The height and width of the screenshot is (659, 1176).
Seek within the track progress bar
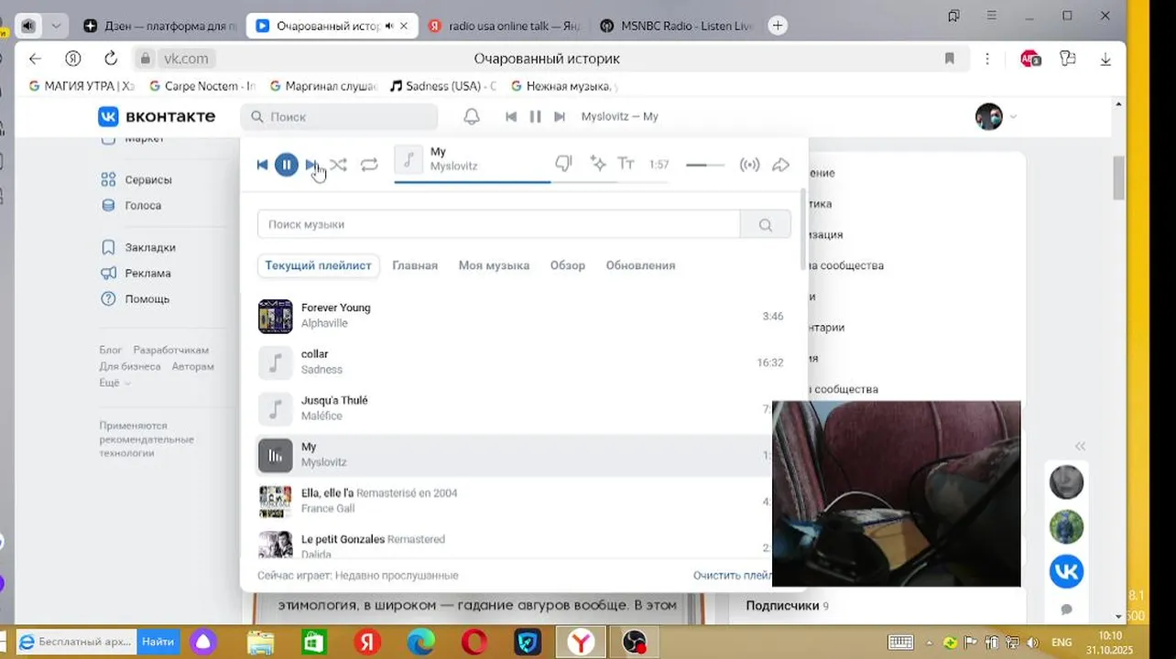[531, 182]
